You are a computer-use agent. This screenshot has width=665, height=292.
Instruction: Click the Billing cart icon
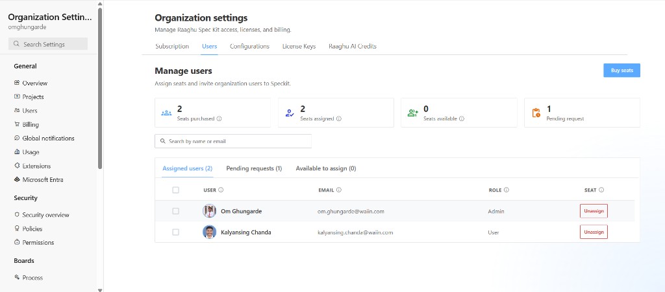click(17, 124)
